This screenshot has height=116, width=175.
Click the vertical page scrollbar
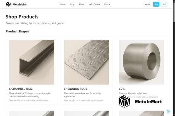[x=174, y=58]
